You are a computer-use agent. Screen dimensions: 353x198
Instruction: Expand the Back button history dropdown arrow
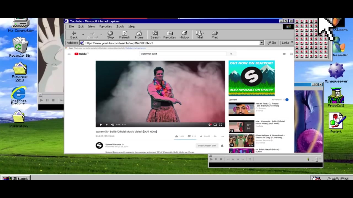[x=83, y=35]
